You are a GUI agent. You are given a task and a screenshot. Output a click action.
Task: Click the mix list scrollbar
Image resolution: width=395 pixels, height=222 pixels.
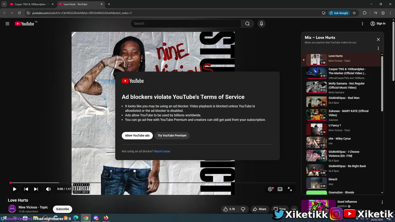point(382,83)
